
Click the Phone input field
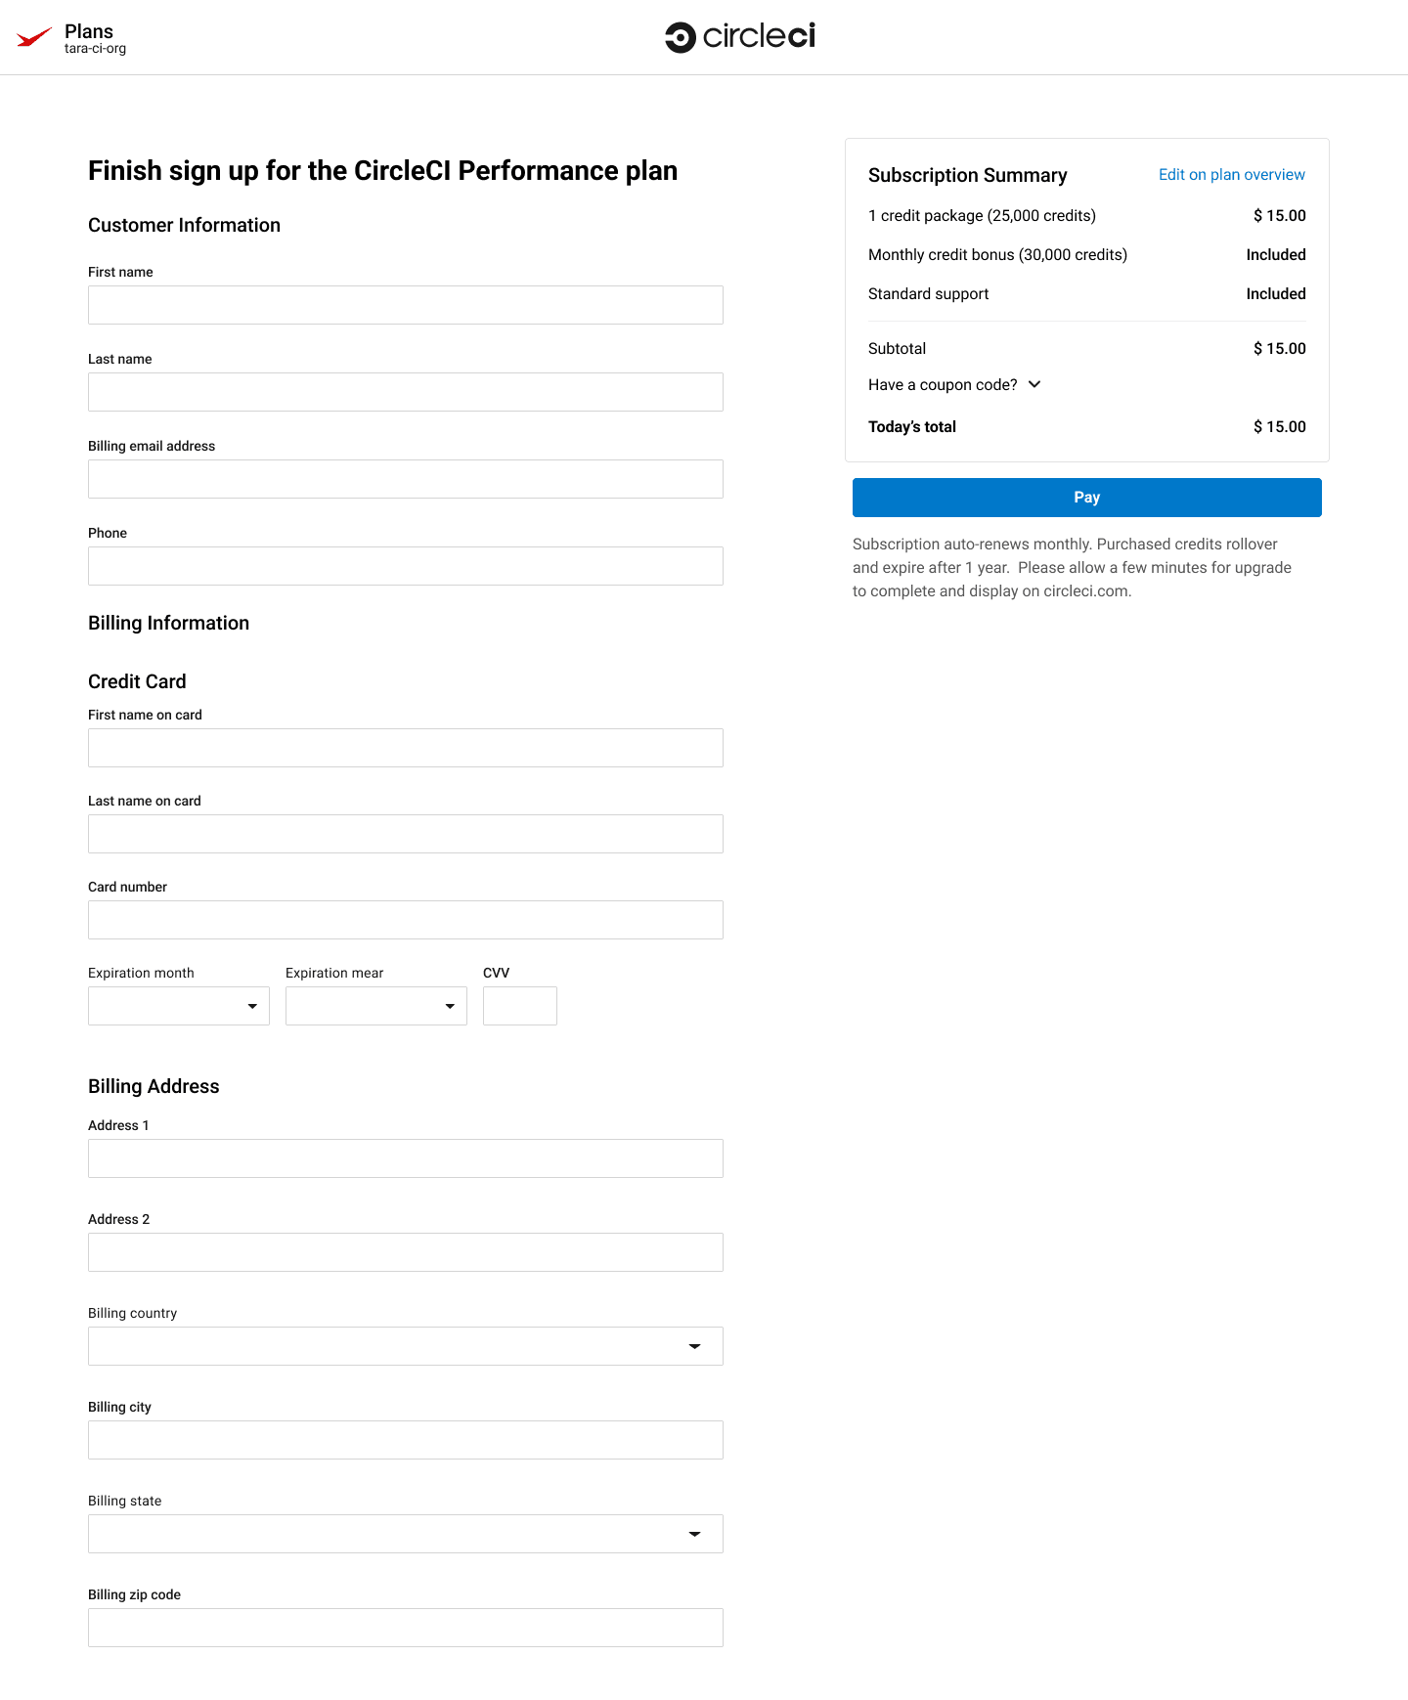406,566
